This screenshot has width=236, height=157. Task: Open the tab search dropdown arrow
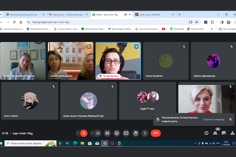[1, 14]
